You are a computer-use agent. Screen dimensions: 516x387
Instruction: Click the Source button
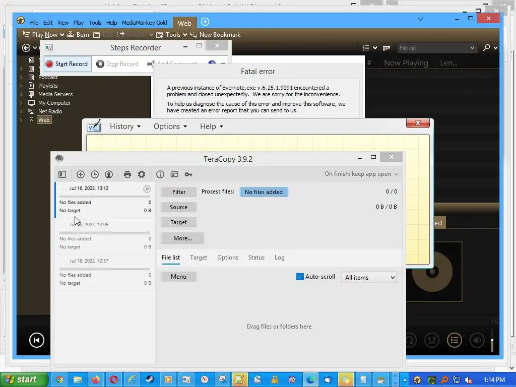179,207
